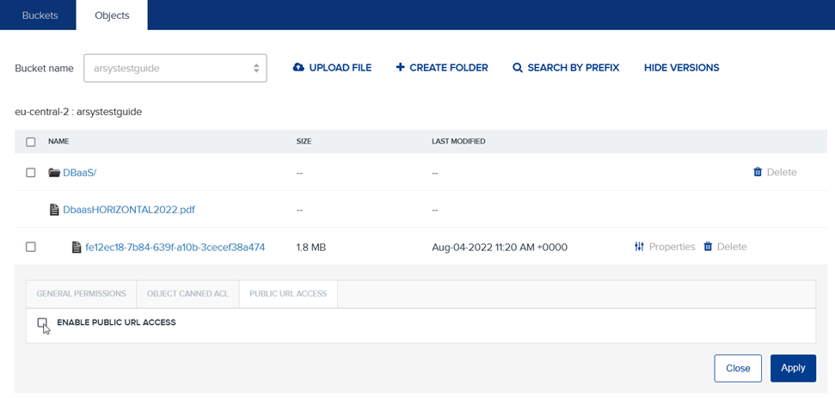The width and height of the screenshot is (835, 398).
Task: Click Delete label for fe12ec18 version
Action: 732,247
